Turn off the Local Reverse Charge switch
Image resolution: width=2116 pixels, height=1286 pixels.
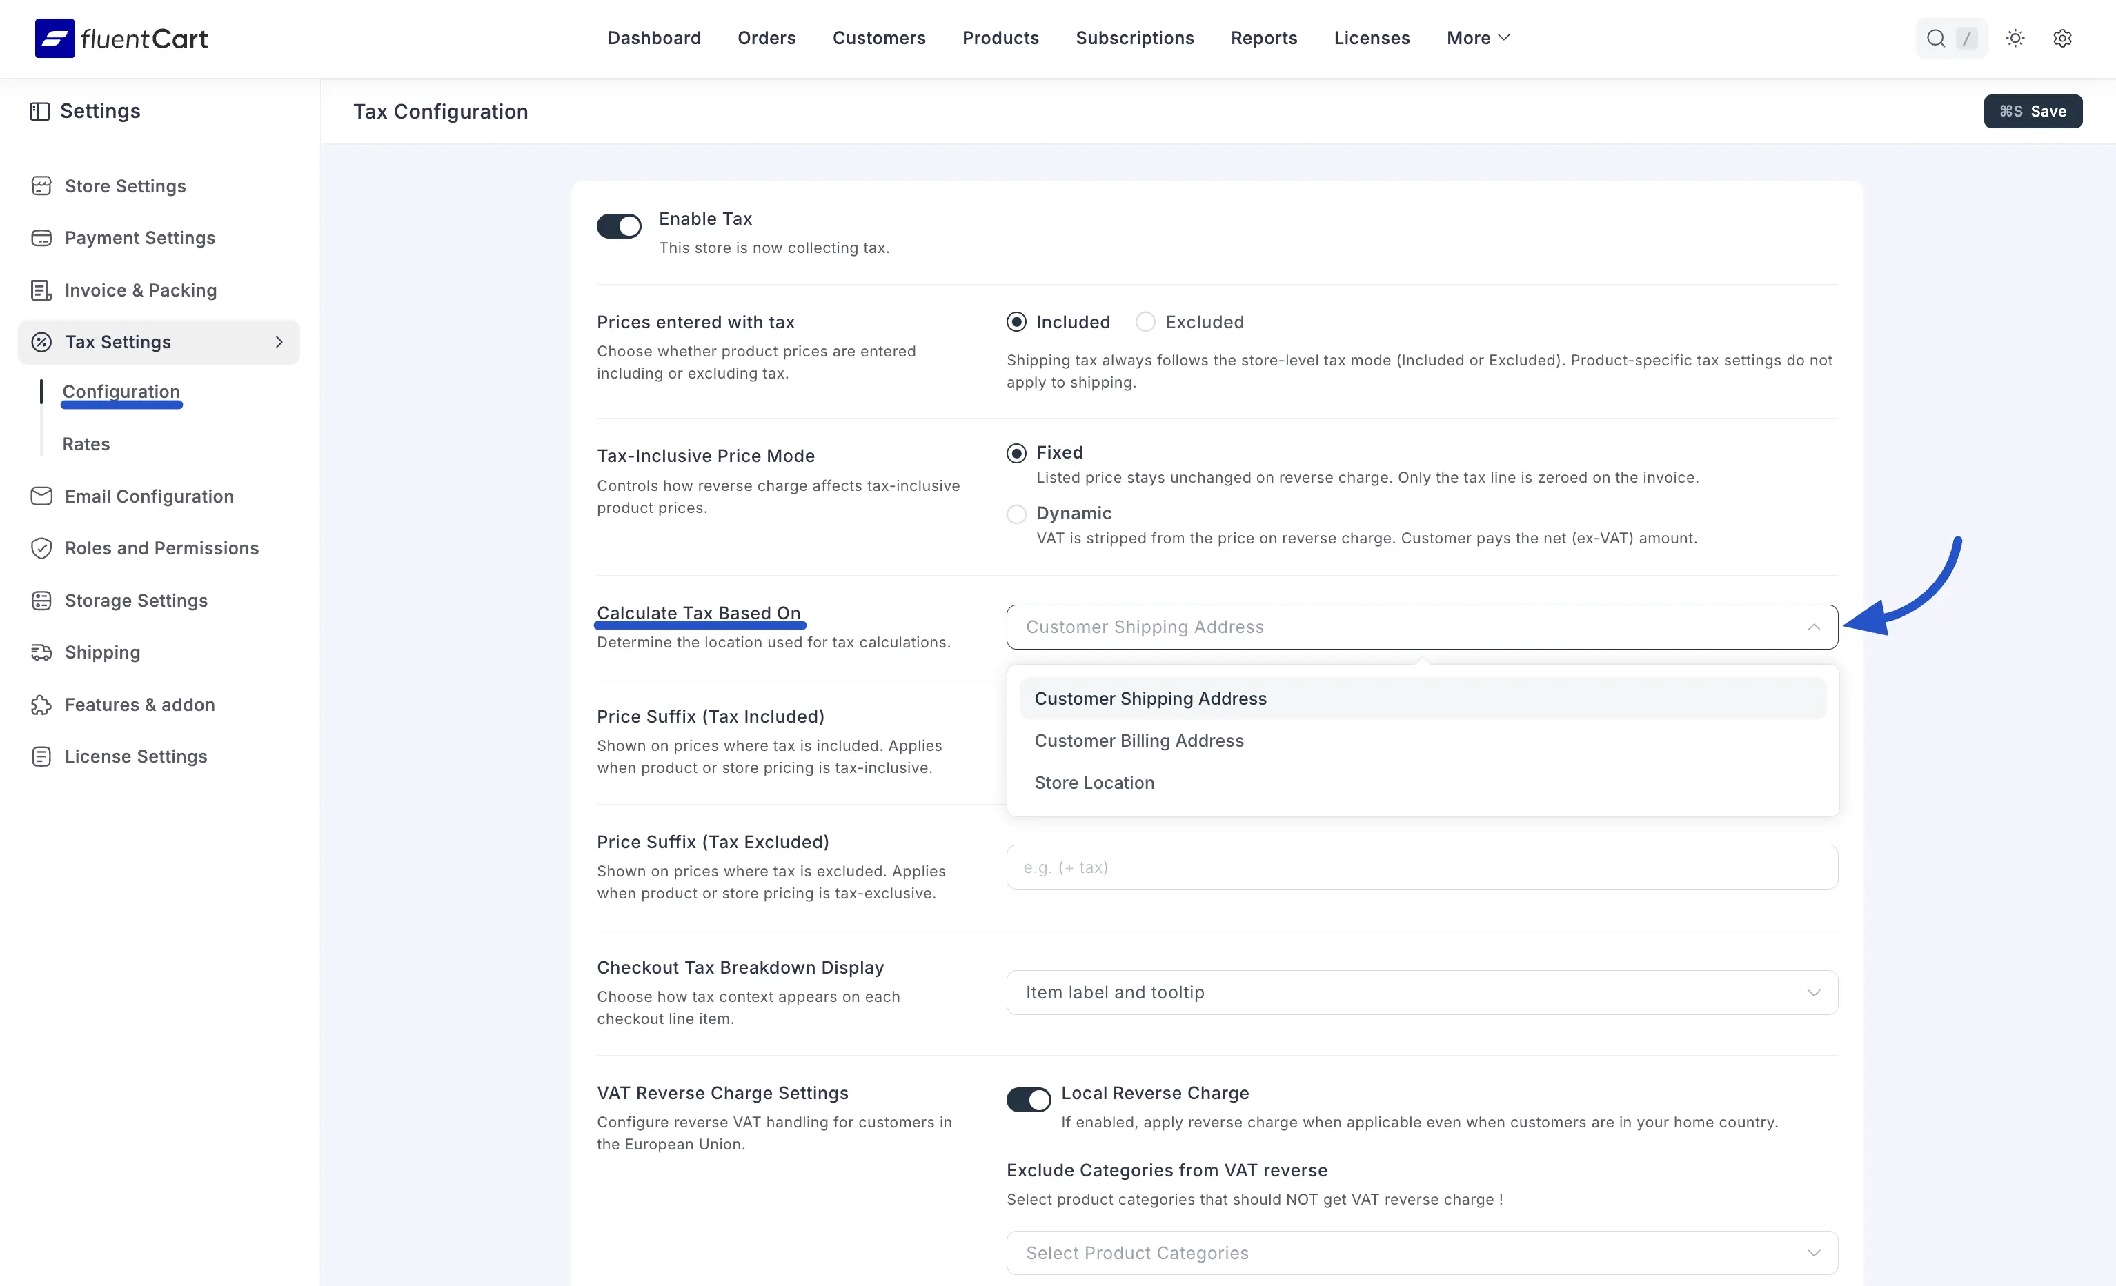(x=1028, y=1100)
